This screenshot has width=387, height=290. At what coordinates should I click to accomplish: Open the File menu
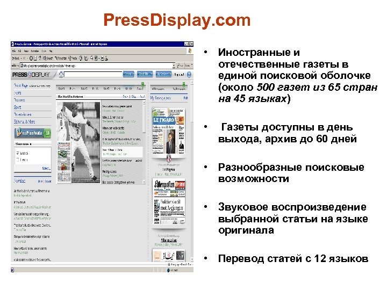coord(14,51)
